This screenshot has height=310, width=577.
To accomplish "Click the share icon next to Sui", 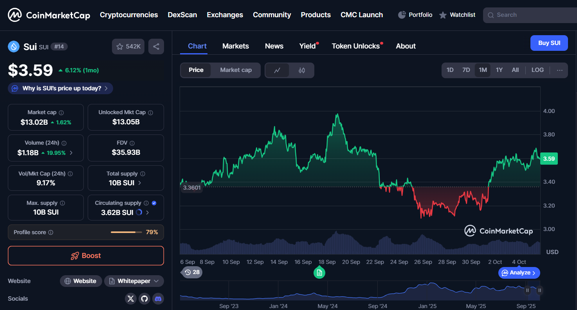I will point(156,47).
